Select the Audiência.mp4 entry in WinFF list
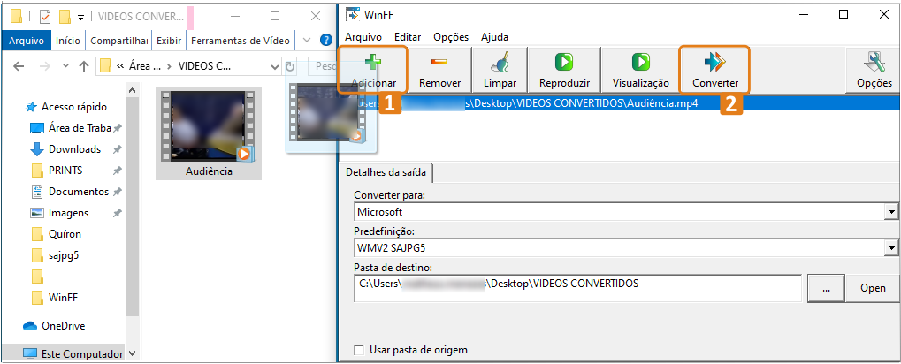 coord(621,103)
